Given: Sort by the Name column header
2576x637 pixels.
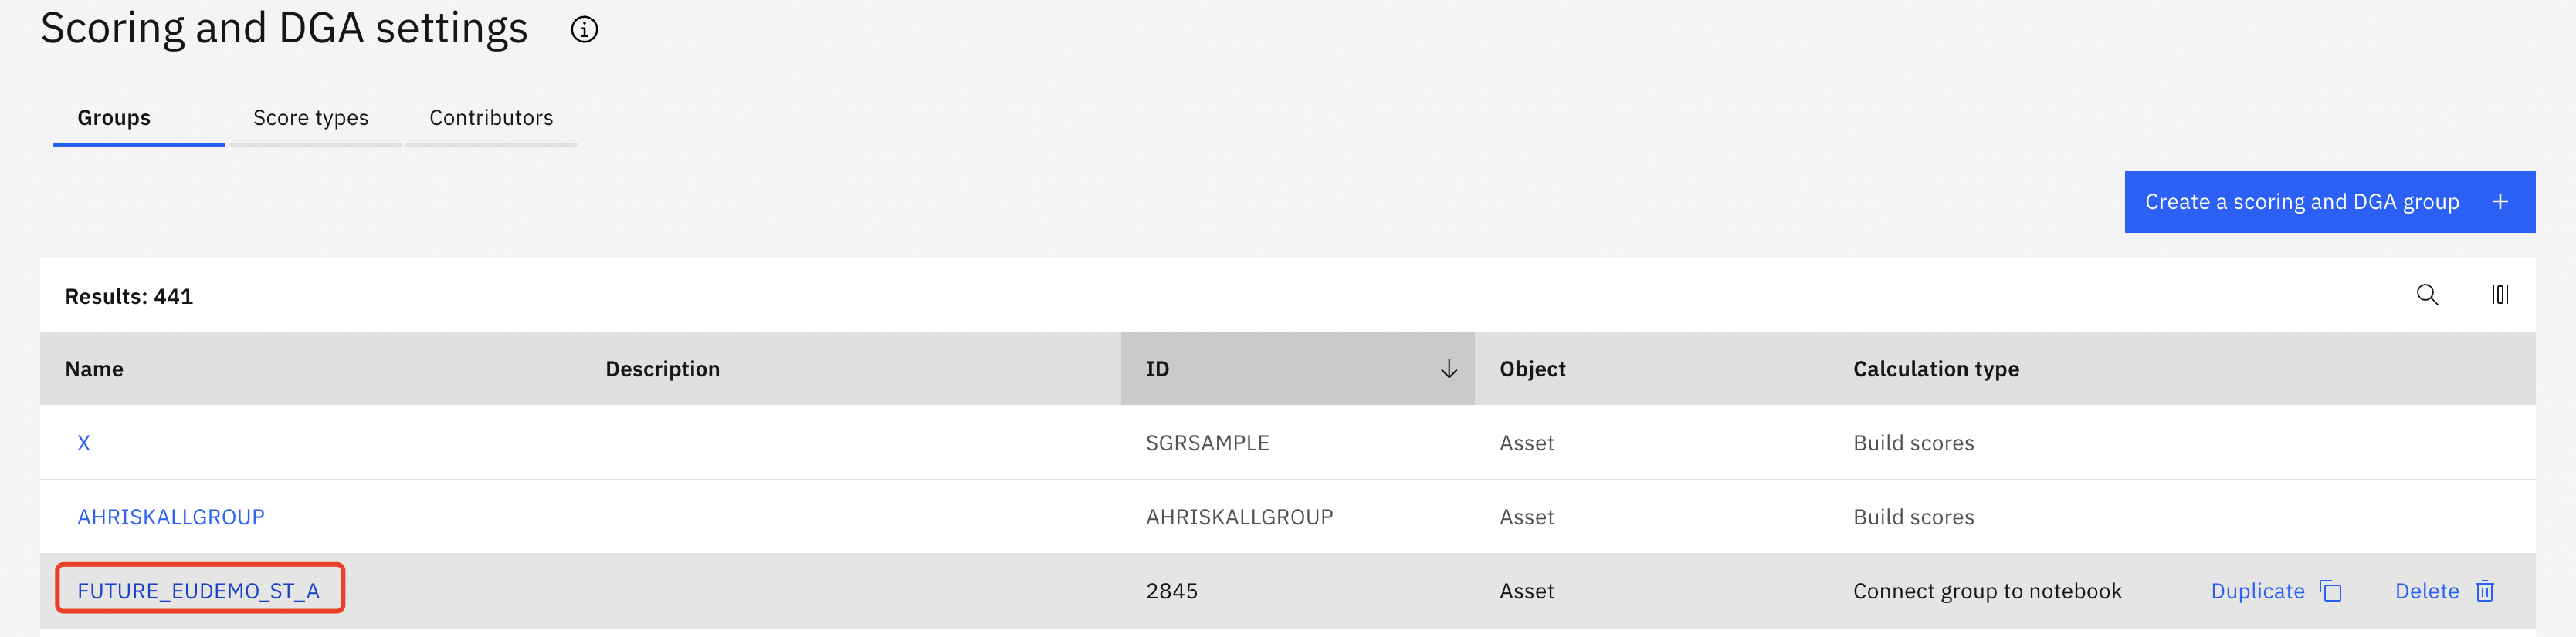Looking at the screenshot, I should click(x=94, y=369).
